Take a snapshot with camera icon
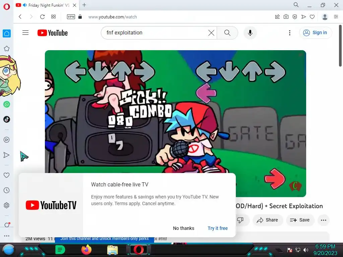The image size is (343, 257). coord(286,17)
